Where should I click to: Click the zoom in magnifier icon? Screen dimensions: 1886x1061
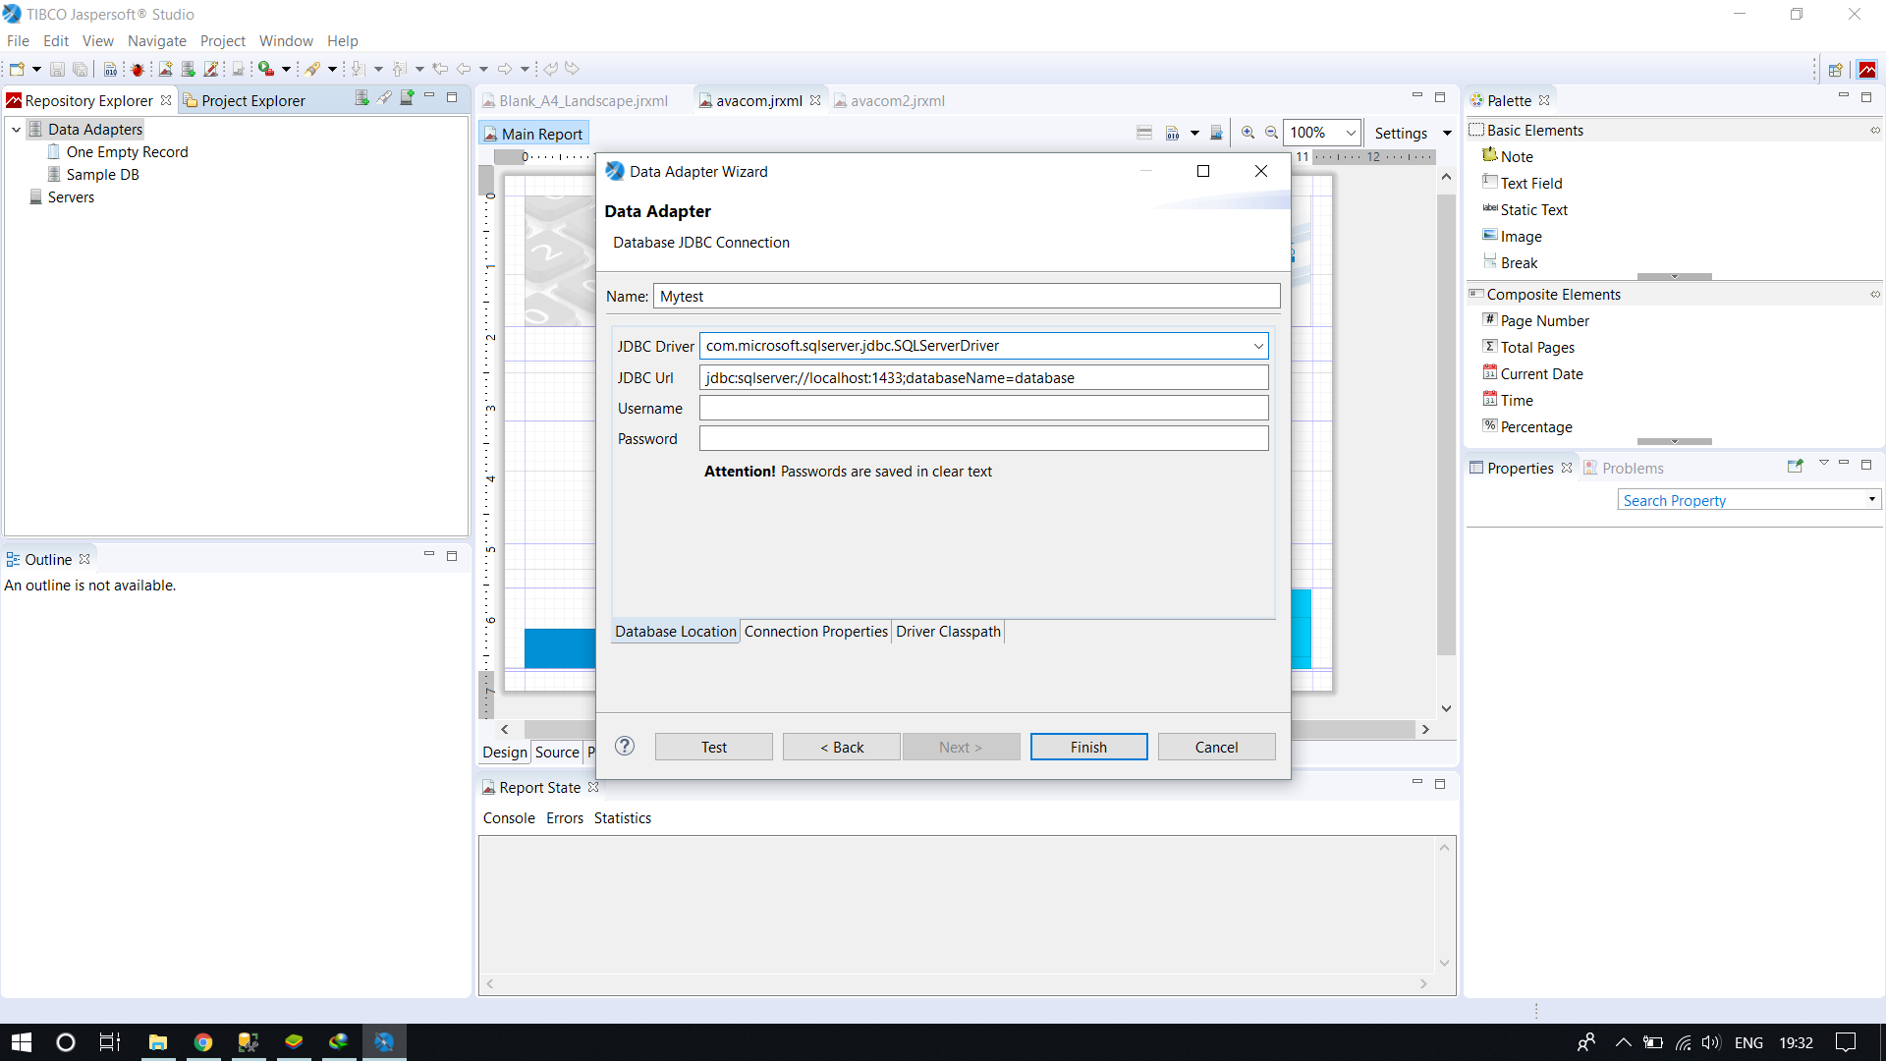[x=1248, y=133]
